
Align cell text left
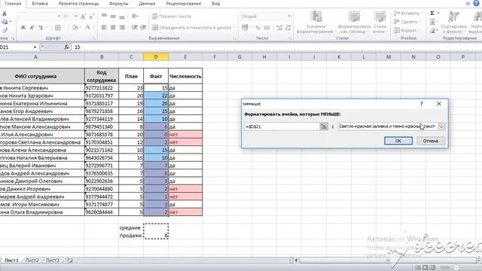[x=104, y=28]
